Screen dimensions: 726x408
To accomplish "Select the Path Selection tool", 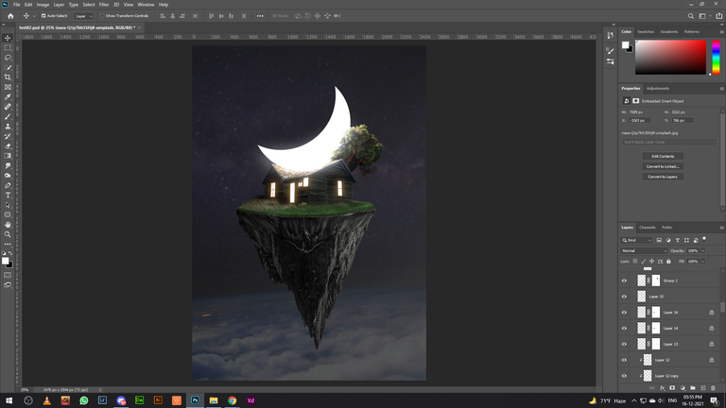I will pos(8,205).
